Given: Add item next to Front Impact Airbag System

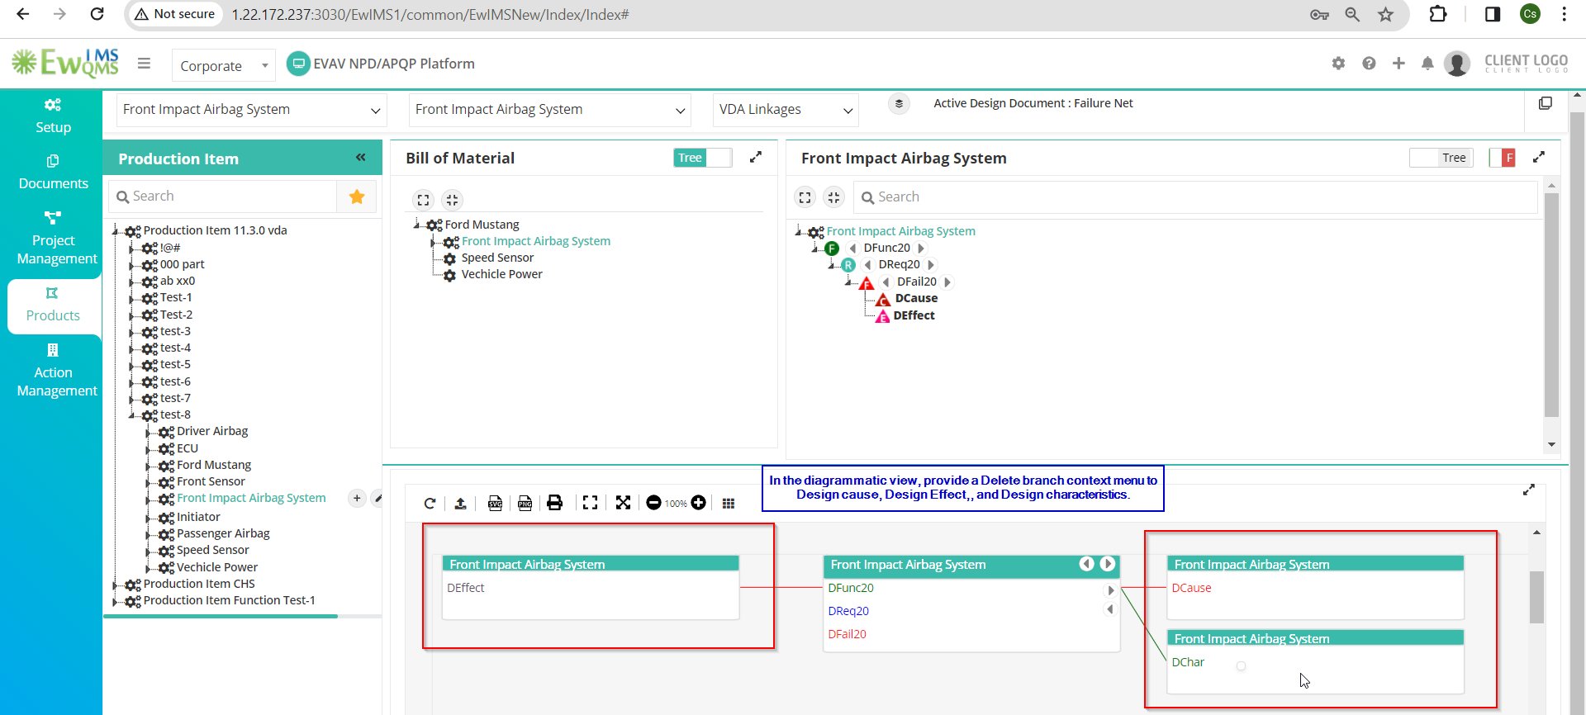Looking at the screenshot, I should (357, 498).
